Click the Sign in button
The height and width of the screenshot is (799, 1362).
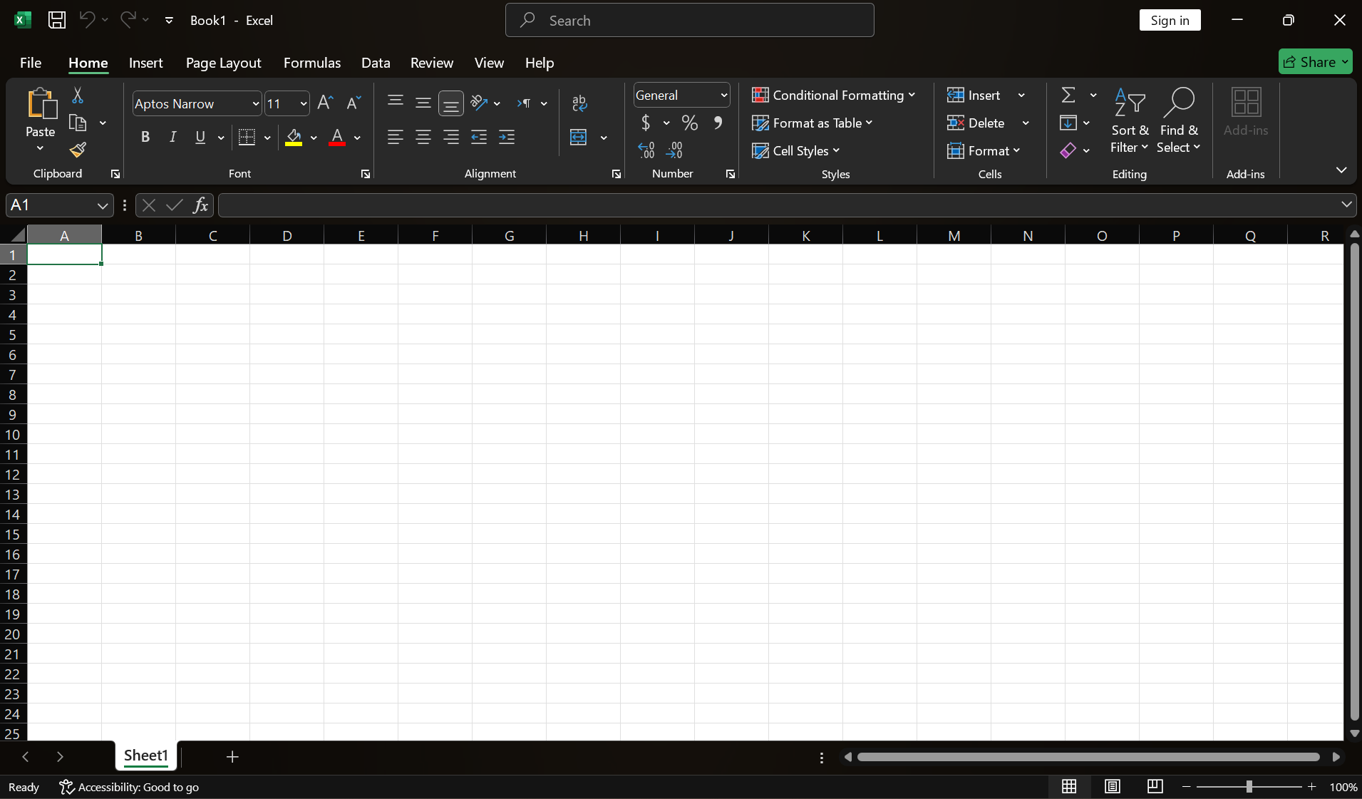pyautogui.click(x=1170, y=20)
